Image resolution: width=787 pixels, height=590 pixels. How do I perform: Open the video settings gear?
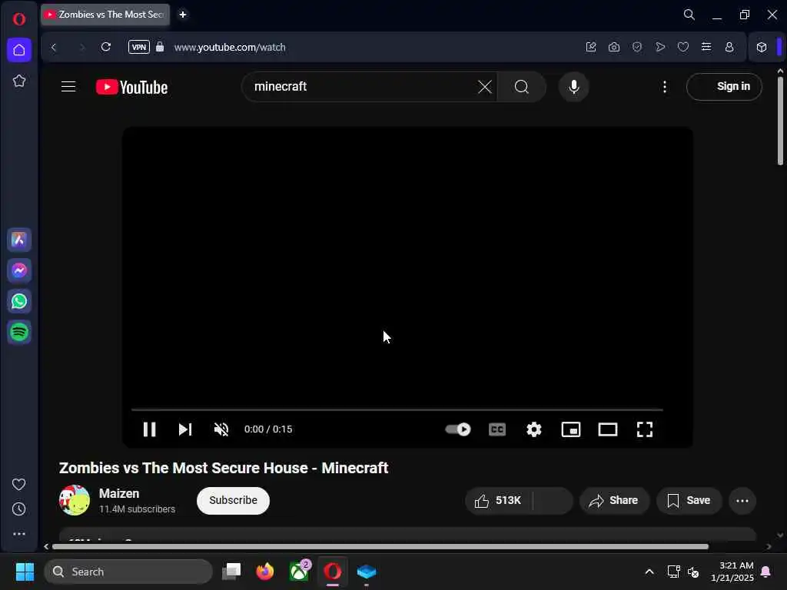[x=534, y=429]
